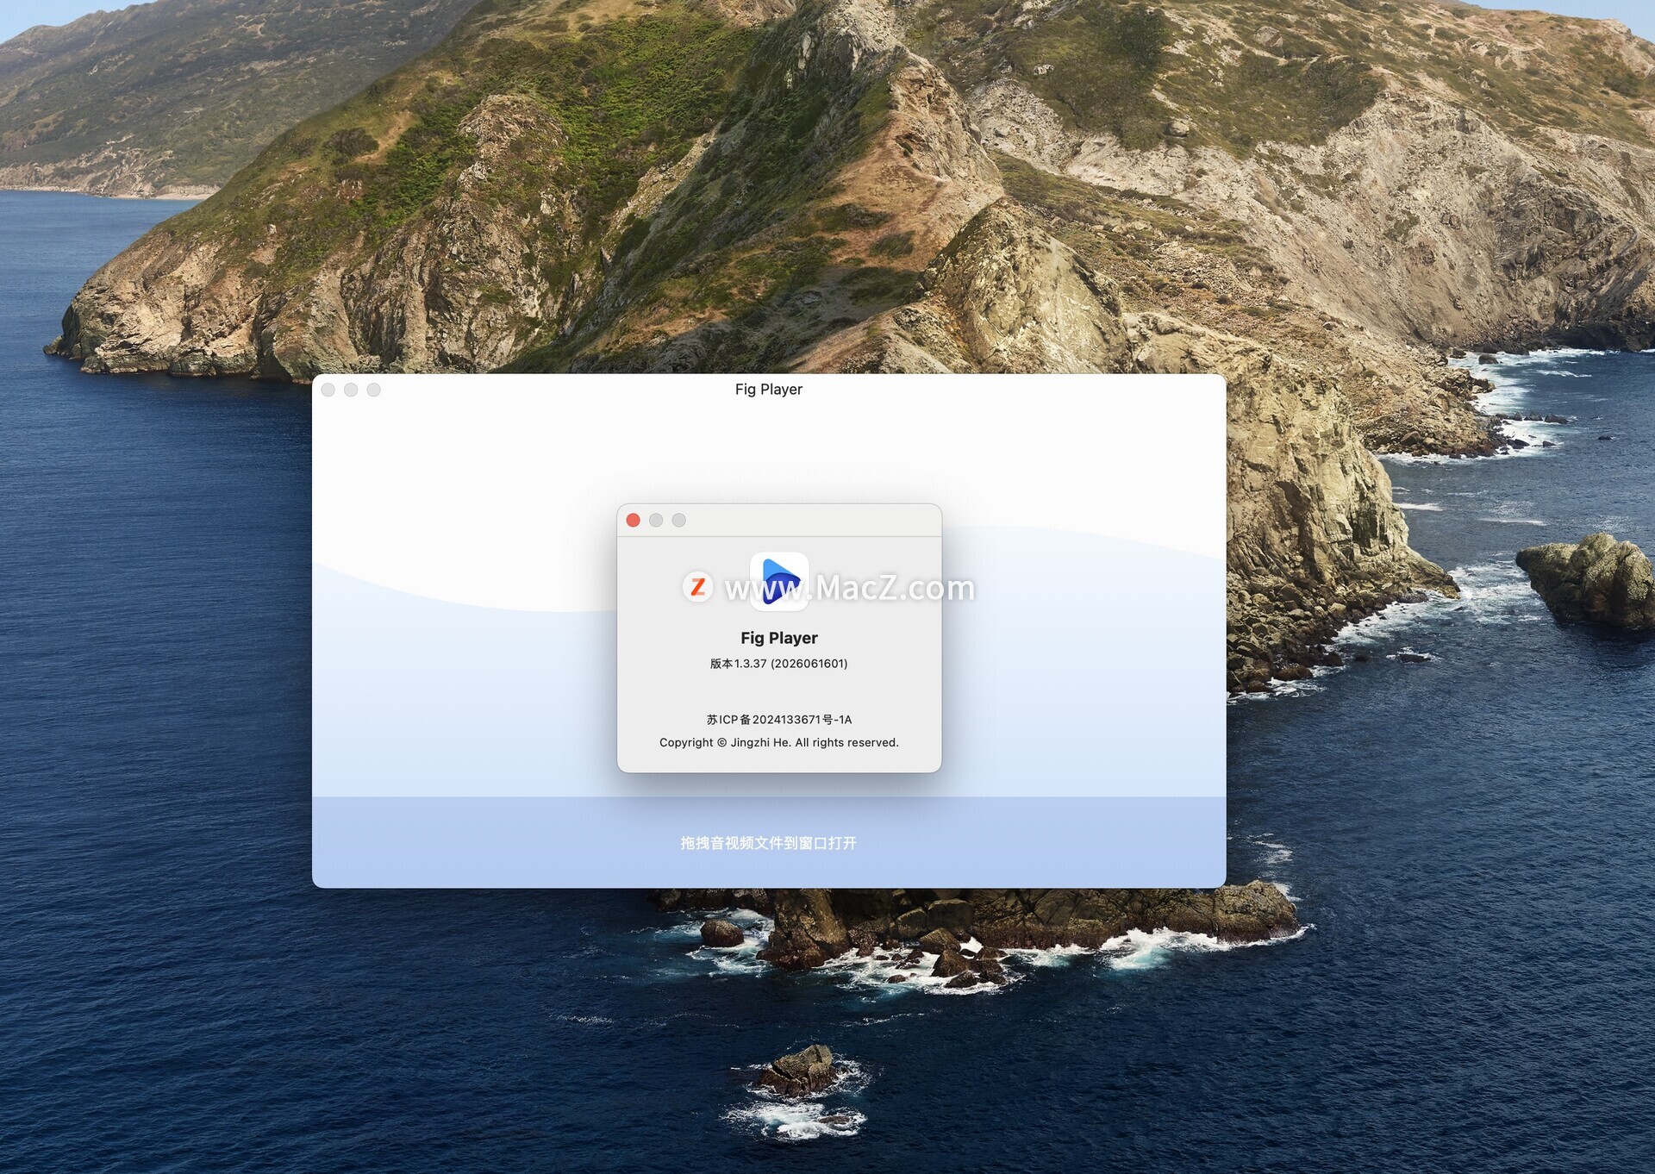This screenshot has height=1174, width=1655.
Task: Click the Fig Player app icon in the about dialog
Action: [x=779, y=582]
